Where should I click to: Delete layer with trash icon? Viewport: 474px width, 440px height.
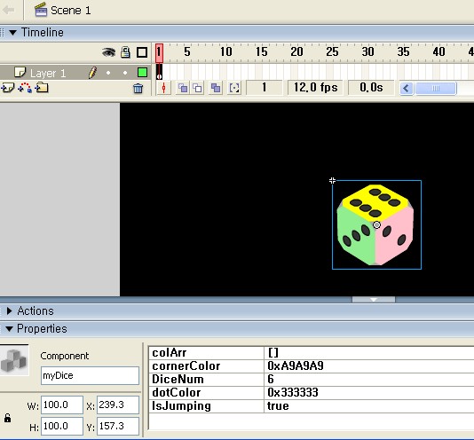(138, 88)
